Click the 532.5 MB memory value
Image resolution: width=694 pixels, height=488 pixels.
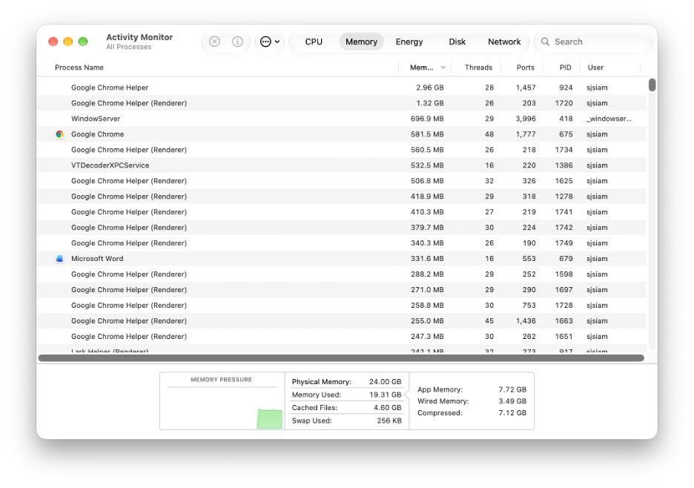426,165
